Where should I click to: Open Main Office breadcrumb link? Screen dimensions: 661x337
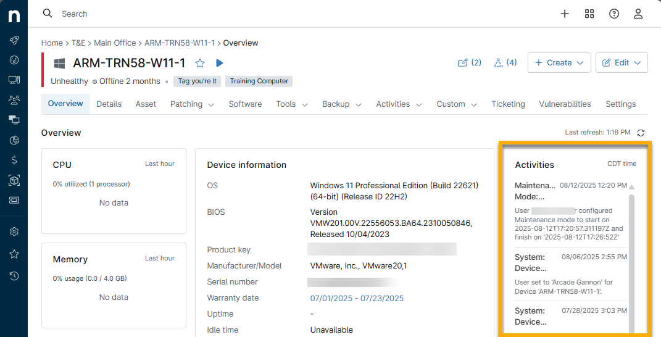click(115, 43)
